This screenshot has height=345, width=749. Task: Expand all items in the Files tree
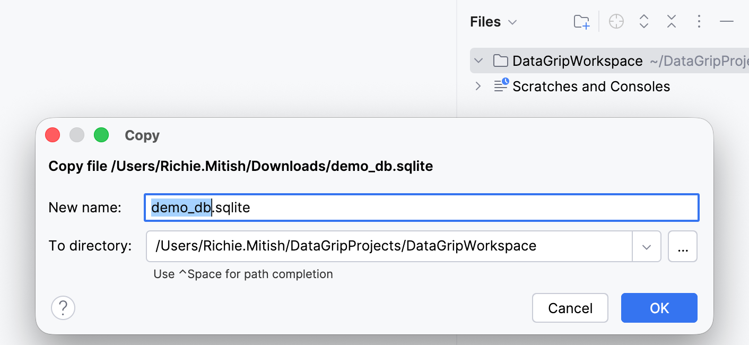point(644,22)
